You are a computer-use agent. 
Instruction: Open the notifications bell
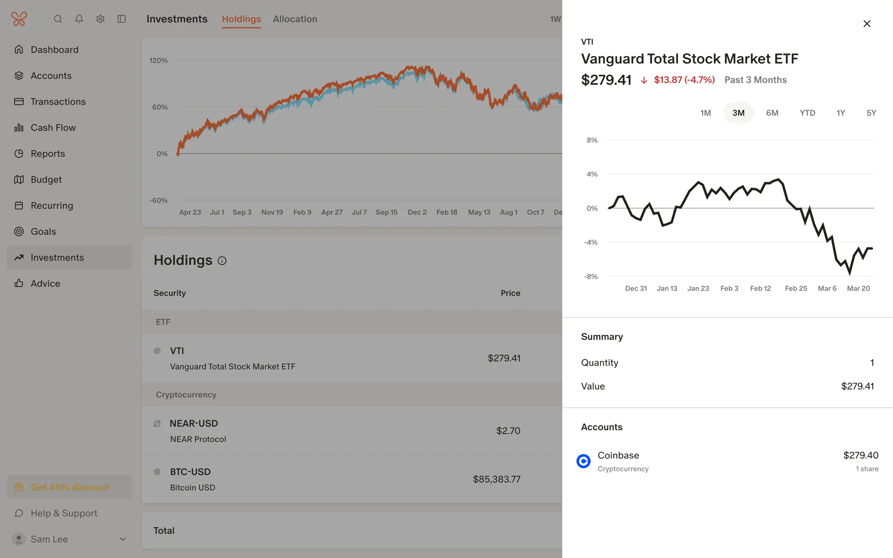tap(79, 19)
